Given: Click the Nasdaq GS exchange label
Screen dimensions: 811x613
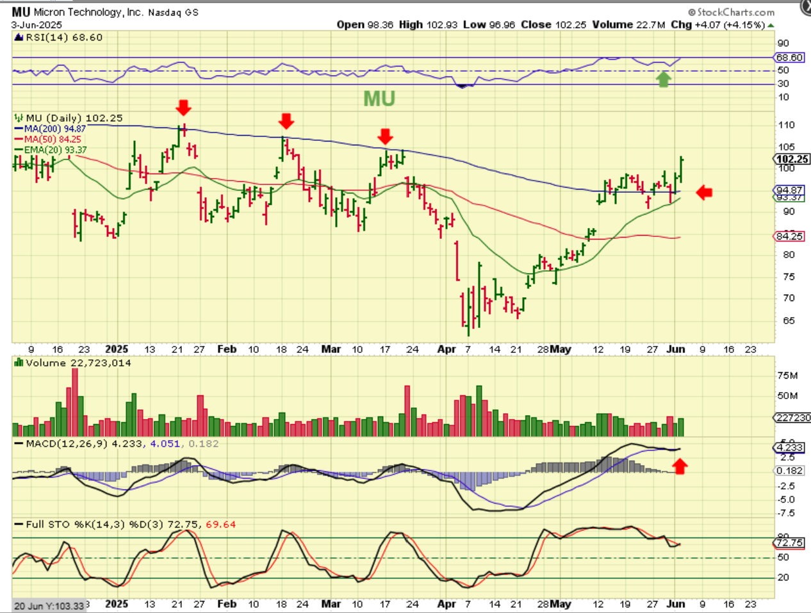Looking at the screenshot, I should point(174,12).
